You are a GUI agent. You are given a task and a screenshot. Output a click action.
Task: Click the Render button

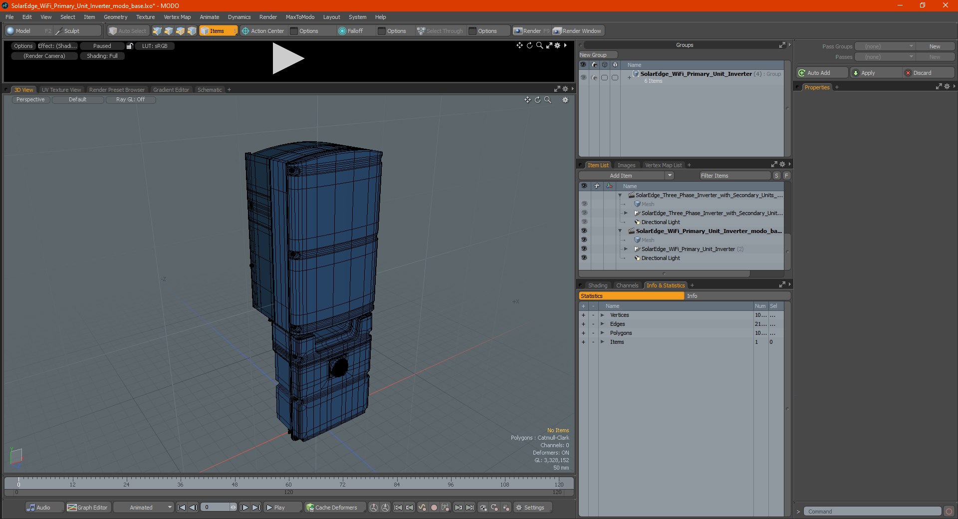coord(532,31)
